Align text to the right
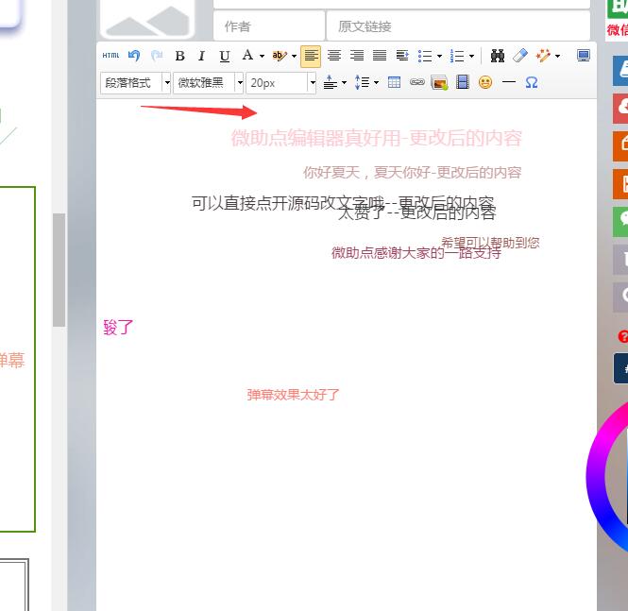This screenshot has height=611, width=628. pyautogui.click(x=357, y=56)
